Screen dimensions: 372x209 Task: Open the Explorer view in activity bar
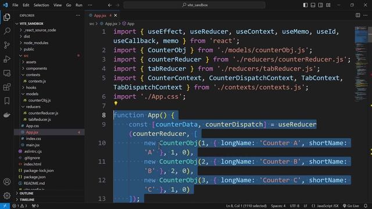(7, 17)
